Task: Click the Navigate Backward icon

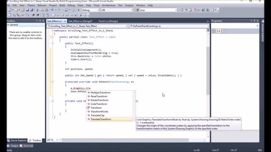Action: [66, 10]
